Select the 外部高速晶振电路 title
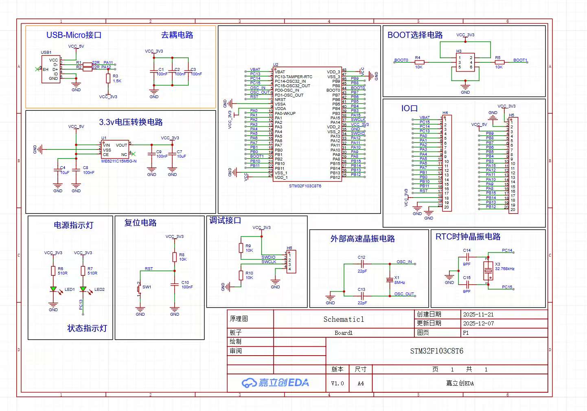The height and width of the screenshot is (411, 587). 363,239
